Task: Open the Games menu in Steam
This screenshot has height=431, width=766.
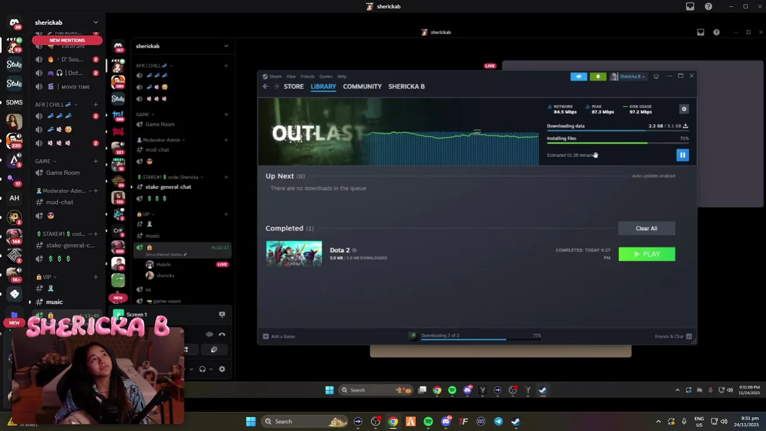Action: [326, 77]
